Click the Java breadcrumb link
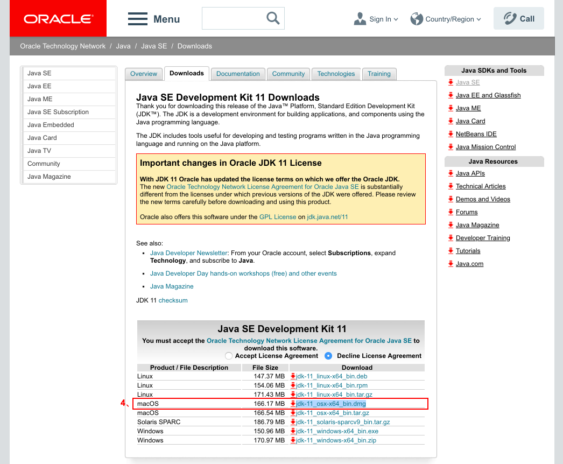This screenshot has height=464, width=563. coord(123,46)
